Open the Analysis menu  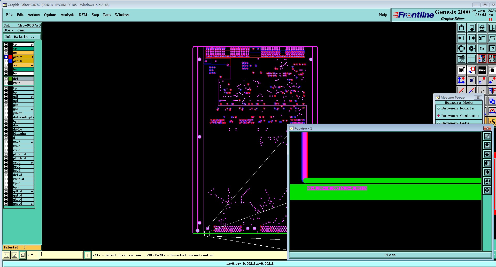pos(67,15)
